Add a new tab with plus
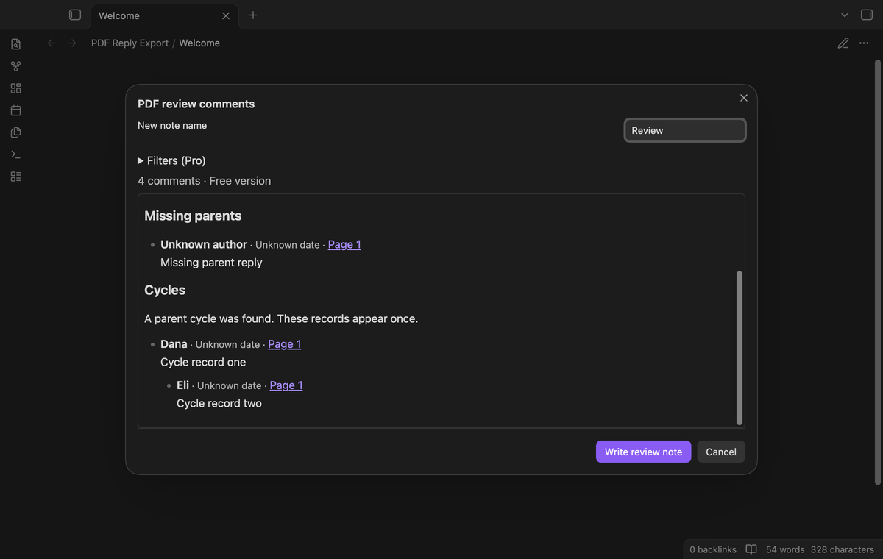Screen dimensions: 883x559 click(253, 15)
